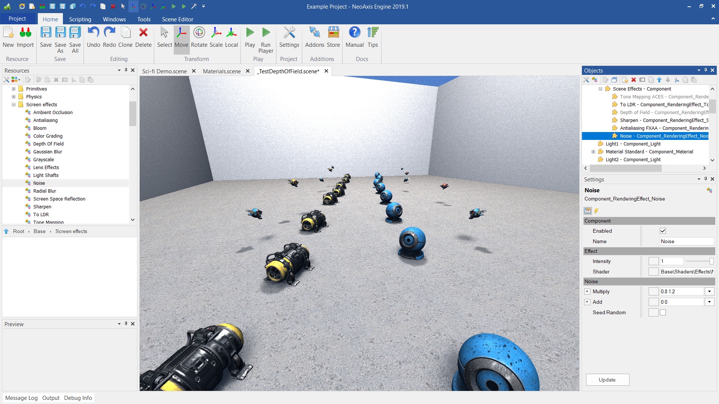719x404 pixels.
Task: Expand the Material Standard tree node
Action: click(x=593, y=151)
